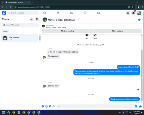Screen dimensions: 144x115
Task: Open the tab search dropdown arrow
Action: coord(2,2)
